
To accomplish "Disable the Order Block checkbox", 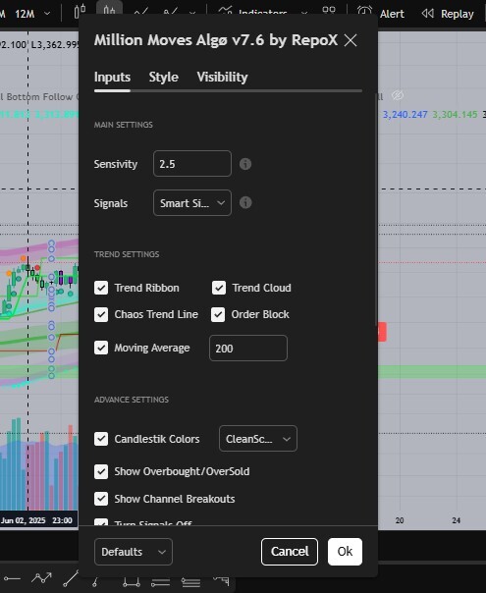I will (218, 314).
